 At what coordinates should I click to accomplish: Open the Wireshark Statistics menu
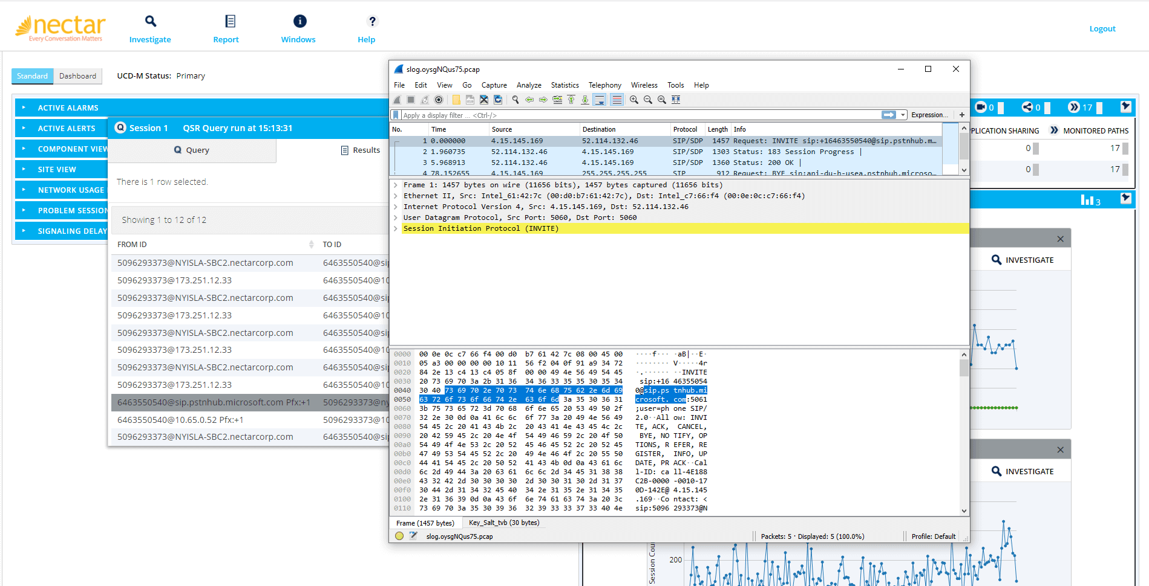(x=565, y=85)
